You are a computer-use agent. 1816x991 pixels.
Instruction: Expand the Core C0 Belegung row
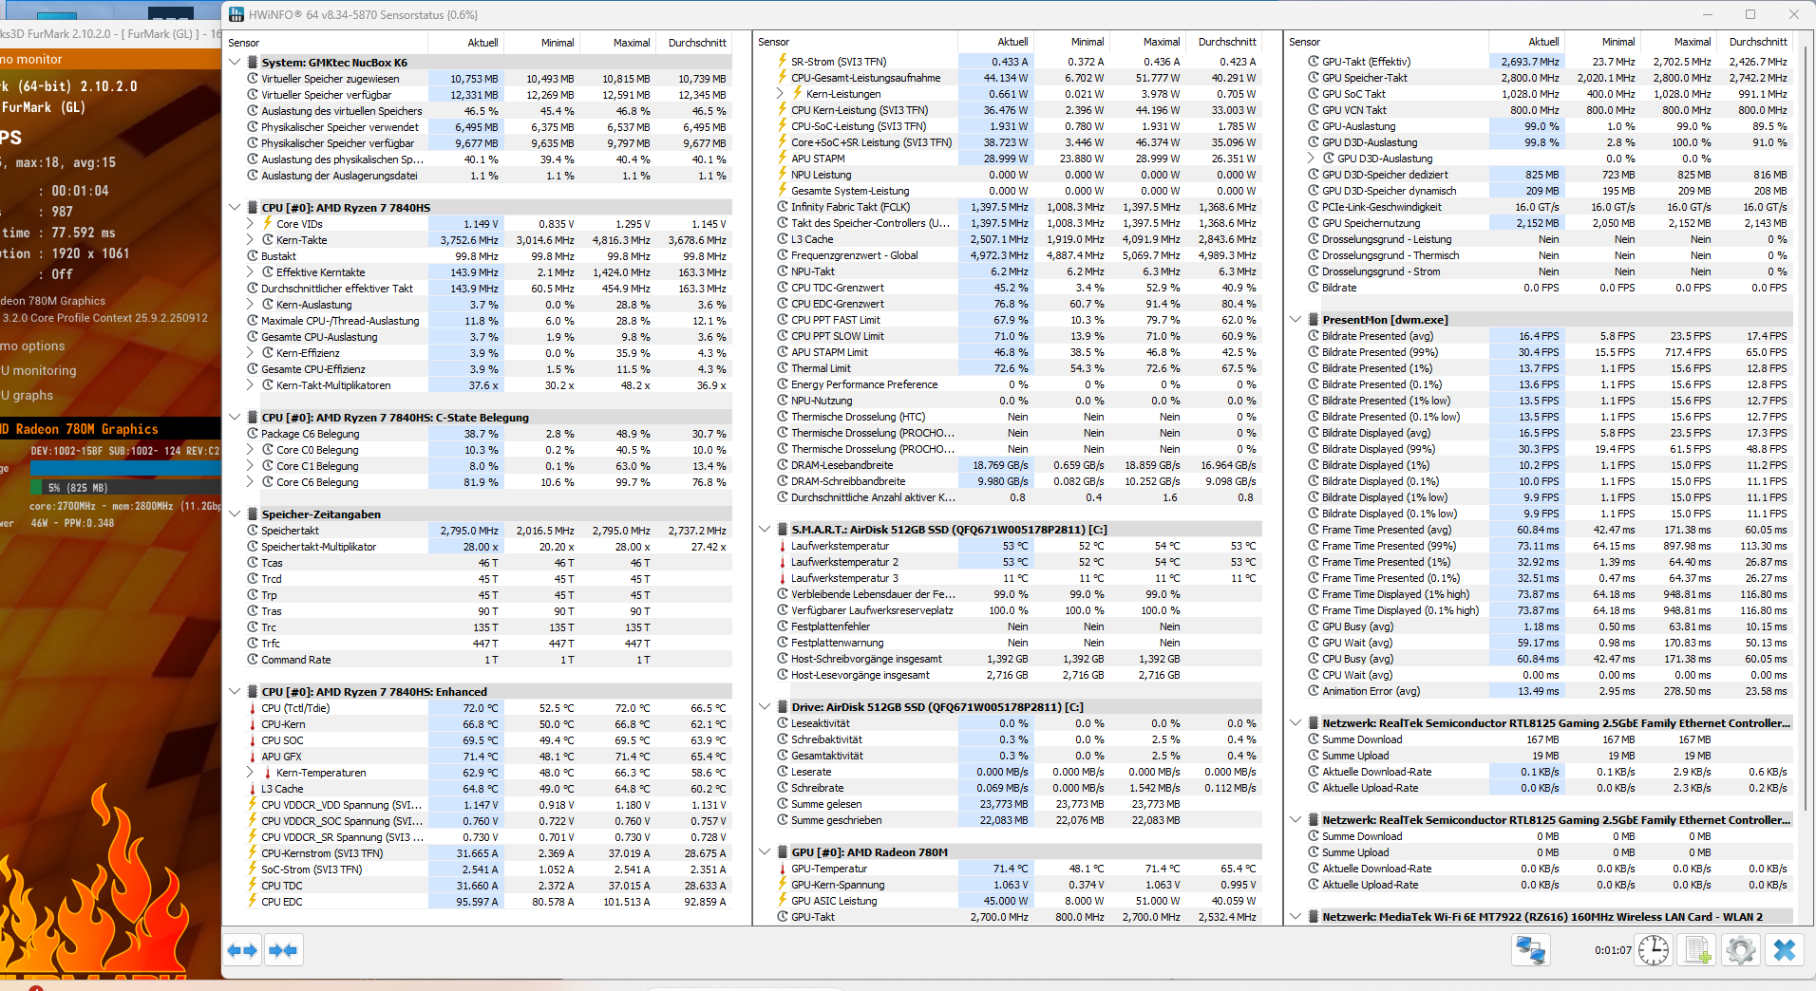click(x=251, y=450)
